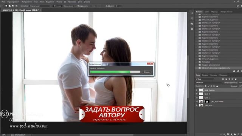Open 'Файл' menu

point(3,2)
